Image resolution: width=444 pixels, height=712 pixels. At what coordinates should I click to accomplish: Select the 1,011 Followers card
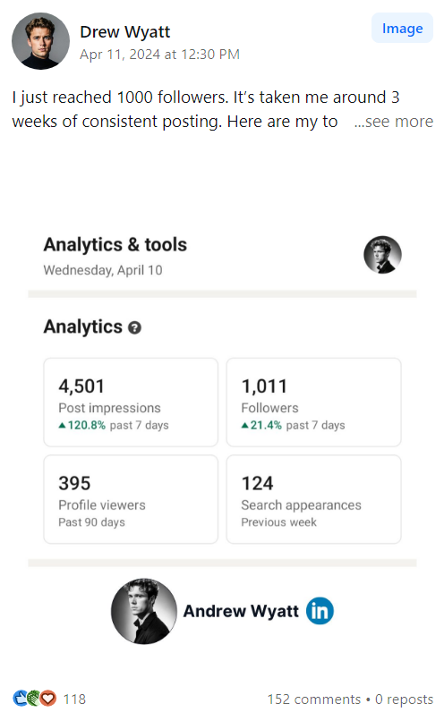pos(313,403)
